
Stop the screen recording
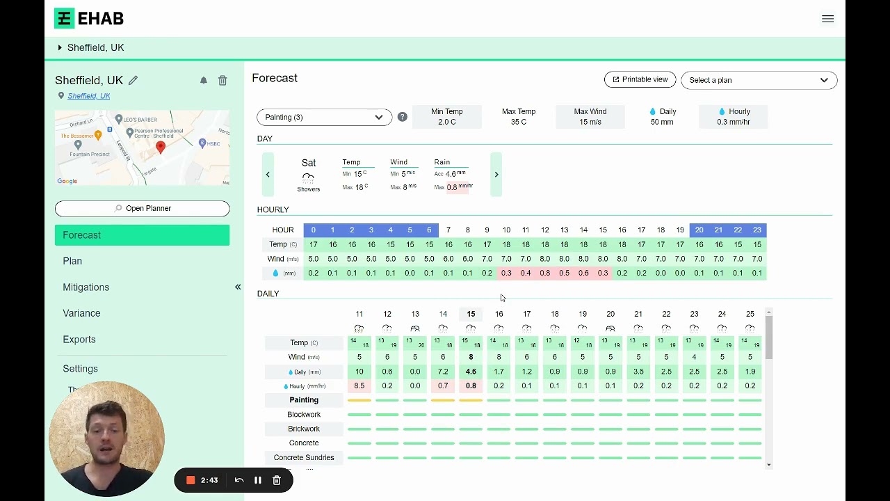tap(191, 480)
